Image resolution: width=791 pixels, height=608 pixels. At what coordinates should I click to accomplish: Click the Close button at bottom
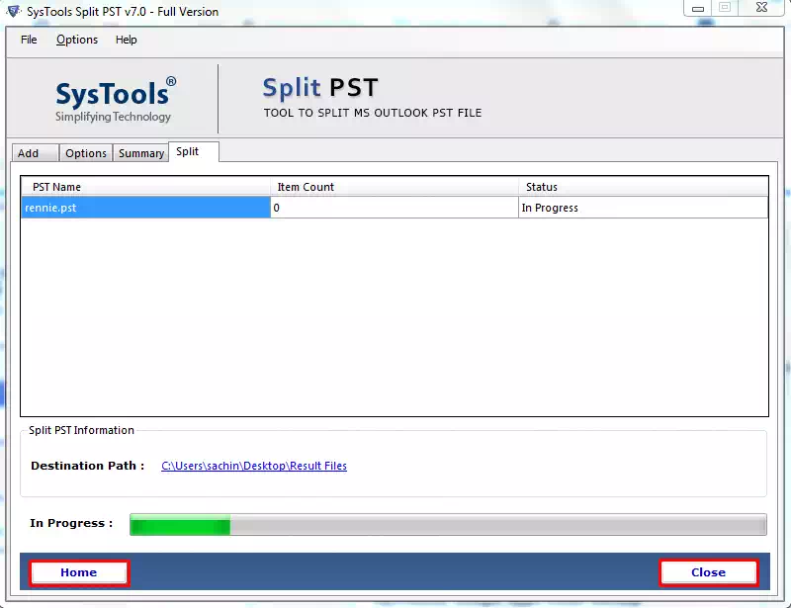click(x=708, y=572)
